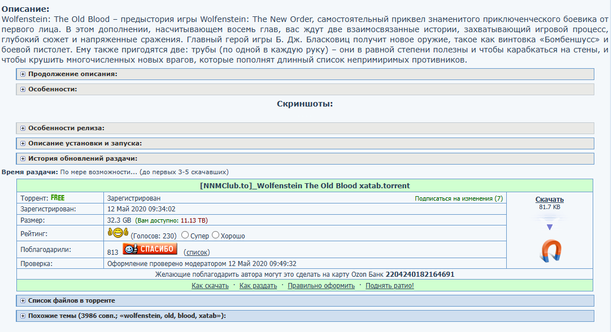Select the Хорошо rating radio button
Screen dimensions: 613x332
tap(215, 235)
